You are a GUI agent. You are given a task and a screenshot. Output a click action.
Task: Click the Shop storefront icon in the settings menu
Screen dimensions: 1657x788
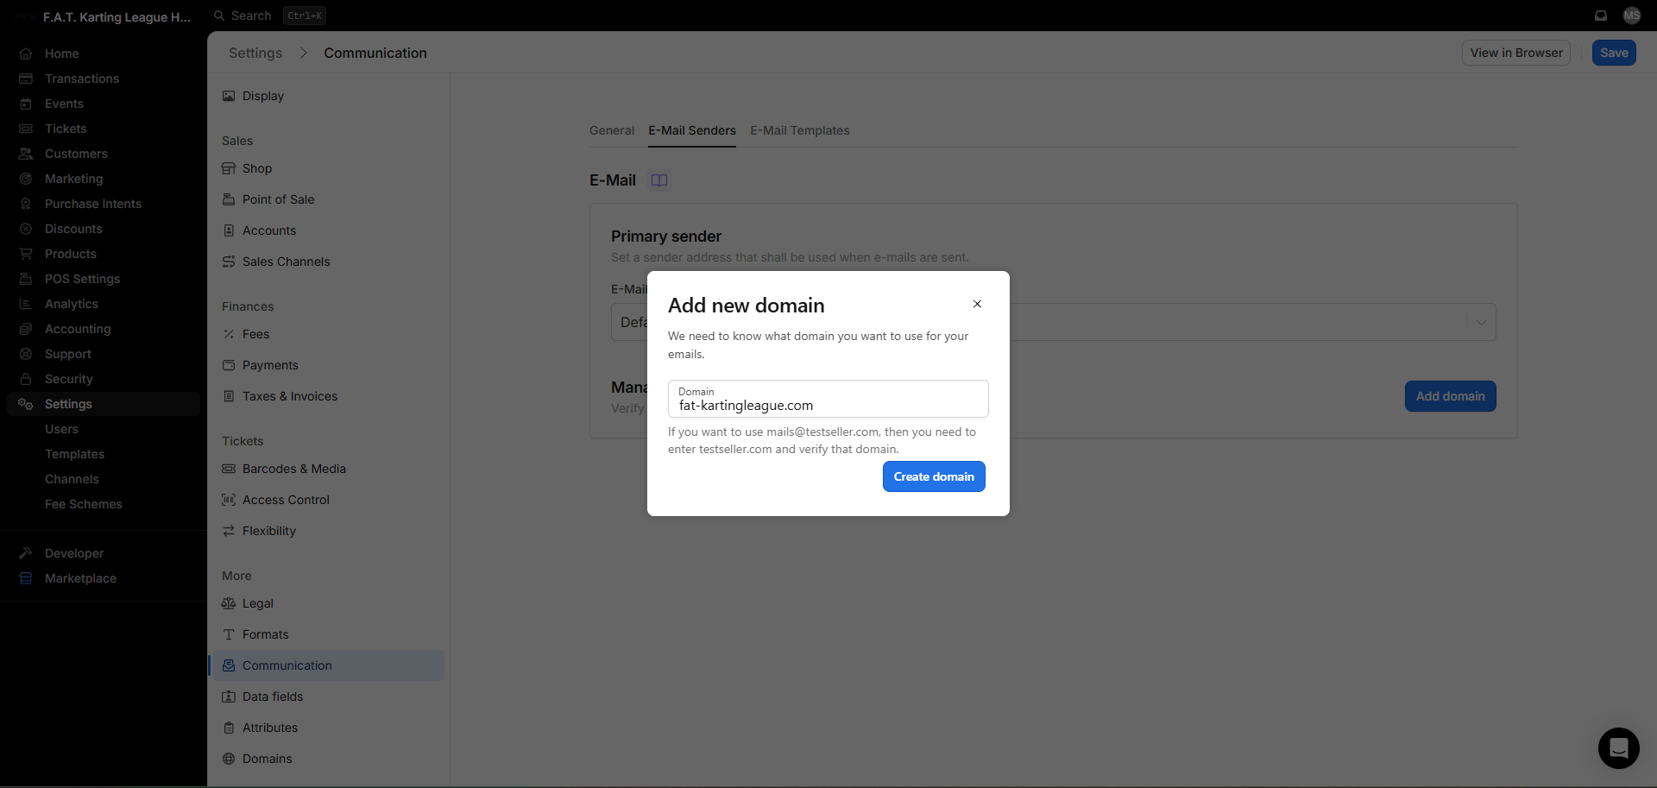point(229,168)
